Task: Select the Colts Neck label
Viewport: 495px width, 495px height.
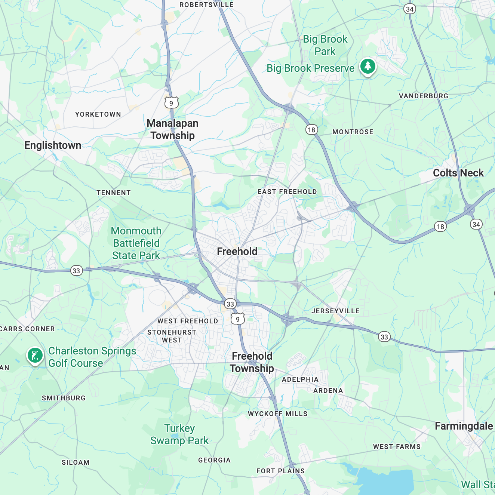Action: tap(458, 173)
